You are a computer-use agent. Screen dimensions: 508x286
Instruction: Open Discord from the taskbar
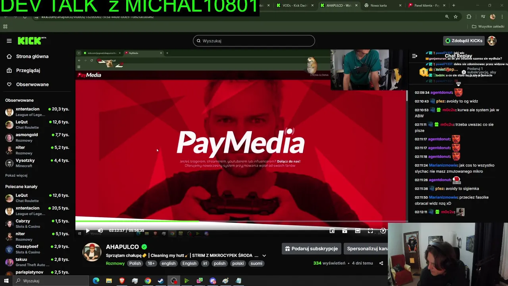click(212, 281)
